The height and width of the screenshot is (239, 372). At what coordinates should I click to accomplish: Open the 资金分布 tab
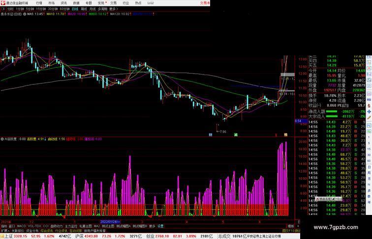32,231
